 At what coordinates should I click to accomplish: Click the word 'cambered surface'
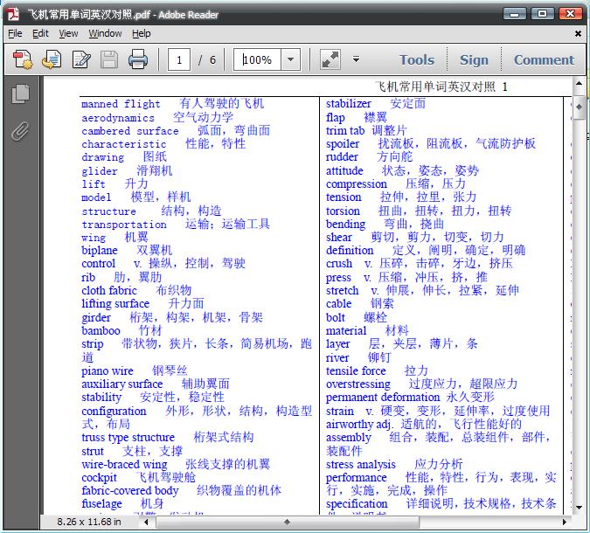(x=130, y=131)
